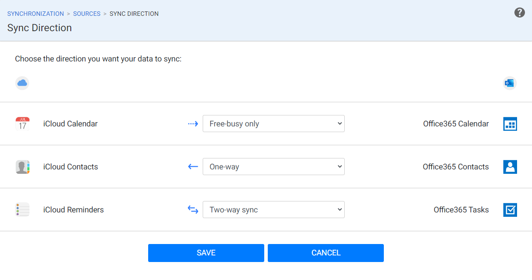Click the Office365 Calendar grid icon

pos(510,124)
